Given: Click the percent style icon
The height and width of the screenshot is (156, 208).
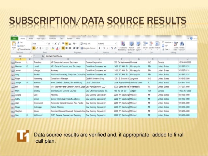Looking at the screenshot, I should (104, 48).
